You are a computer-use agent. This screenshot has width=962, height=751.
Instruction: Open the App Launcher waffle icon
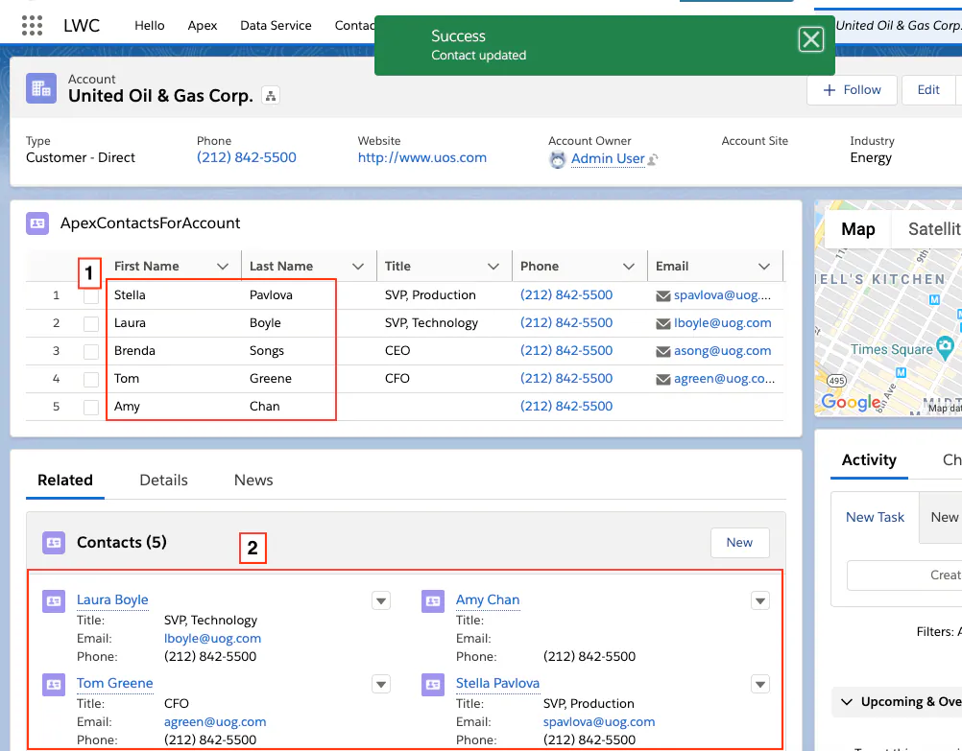pyautogui.click(x=32, y=25)
